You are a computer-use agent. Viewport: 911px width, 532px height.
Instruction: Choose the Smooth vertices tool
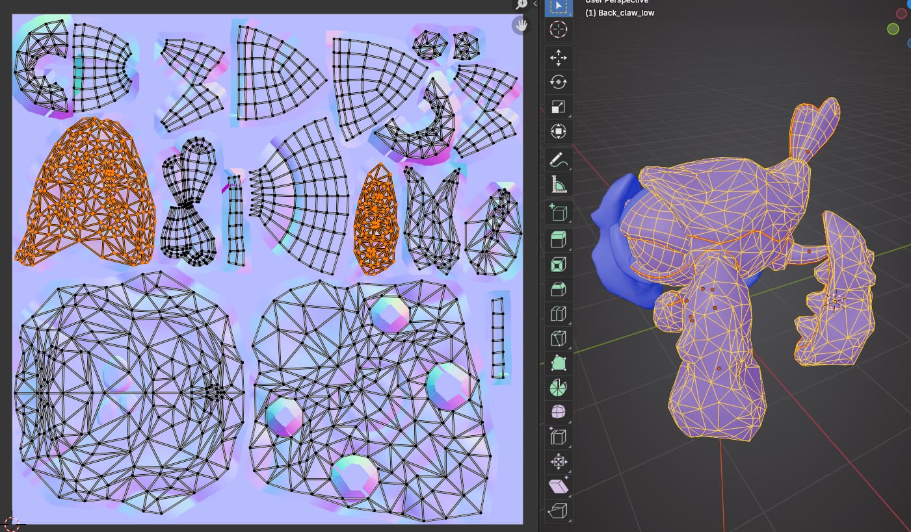pyautogui.click(x=558, y=412)
